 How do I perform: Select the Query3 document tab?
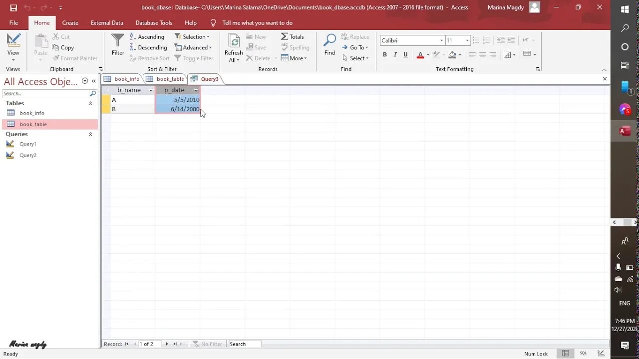[x=205, y=79]
